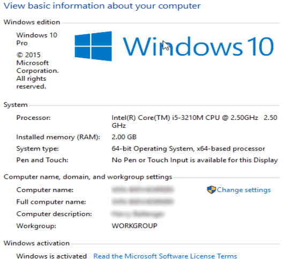Click the Change settings shield icon

point(211,190)
